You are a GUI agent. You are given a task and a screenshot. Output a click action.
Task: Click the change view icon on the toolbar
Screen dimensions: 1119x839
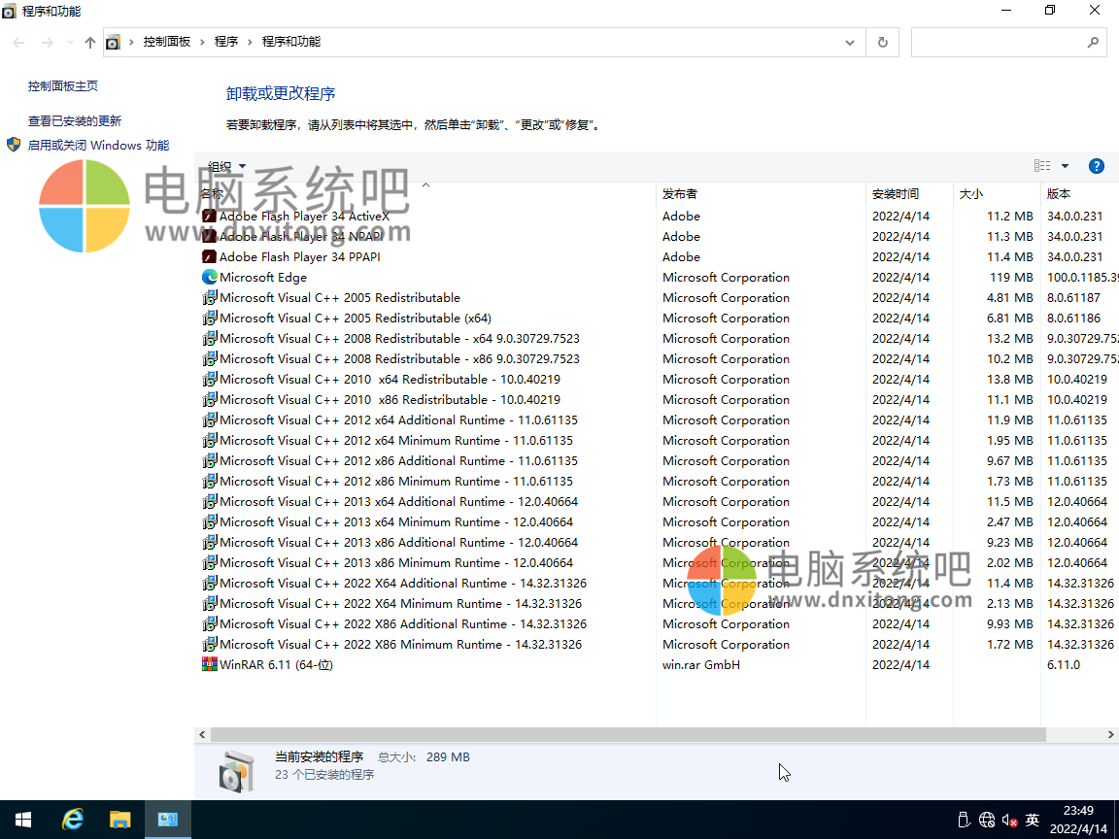coord(1040,165)
